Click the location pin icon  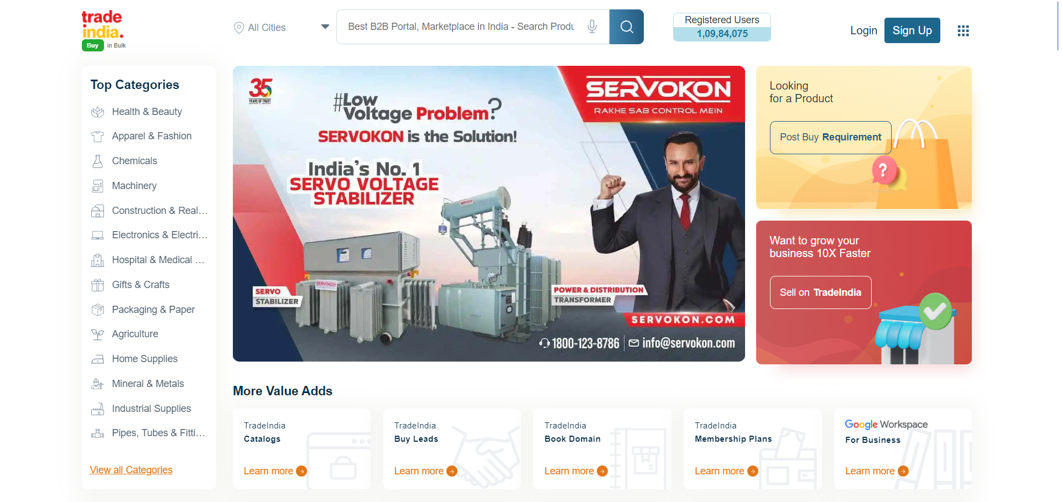[239, 28]
